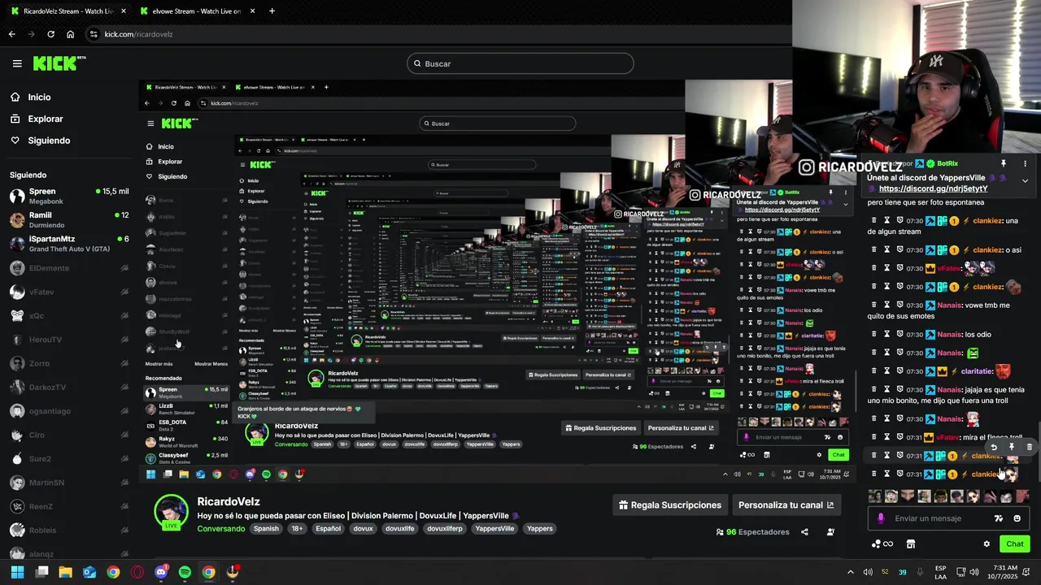View site information icon in address bar
Viewport: 1041px width, 585px height.
(x=94, y=34)
